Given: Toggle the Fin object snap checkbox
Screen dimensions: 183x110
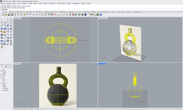Looking at the screenshot, I should tap(2, 69).
